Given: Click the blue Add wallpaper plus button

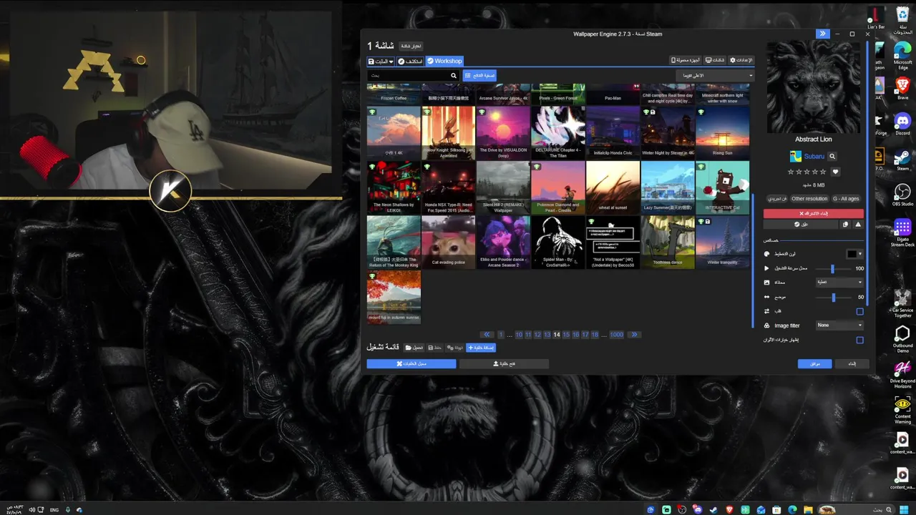Looking at the screenshot, I should (x=480, y=348).
